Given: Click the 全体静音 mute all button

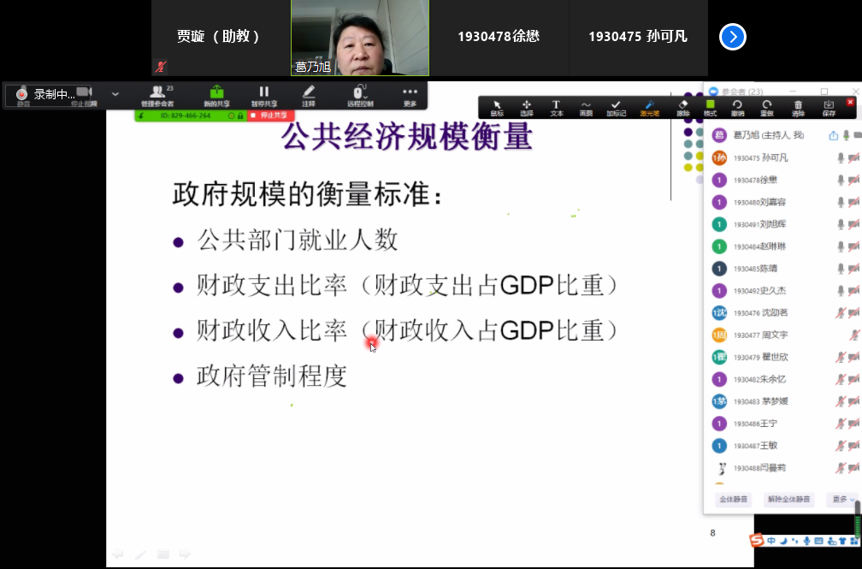Looking at the screenshot, I should (x=733, y=500).
